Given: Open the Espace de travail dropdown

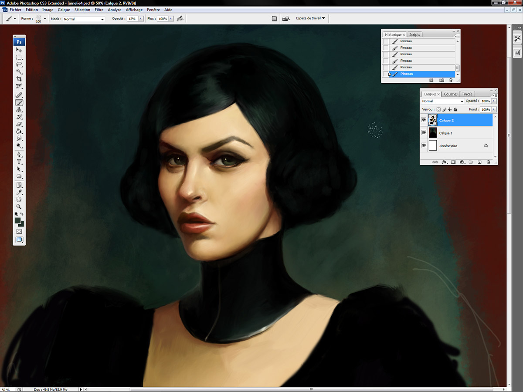Looking at the screenshot, I should point(310,18).
